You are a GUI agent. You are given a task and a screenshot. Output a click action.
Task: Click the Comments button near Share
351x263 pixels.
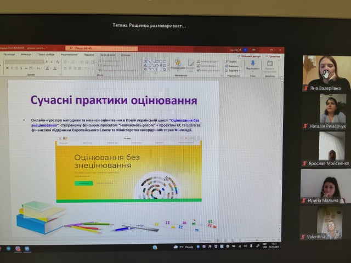[x=273, y=55]
